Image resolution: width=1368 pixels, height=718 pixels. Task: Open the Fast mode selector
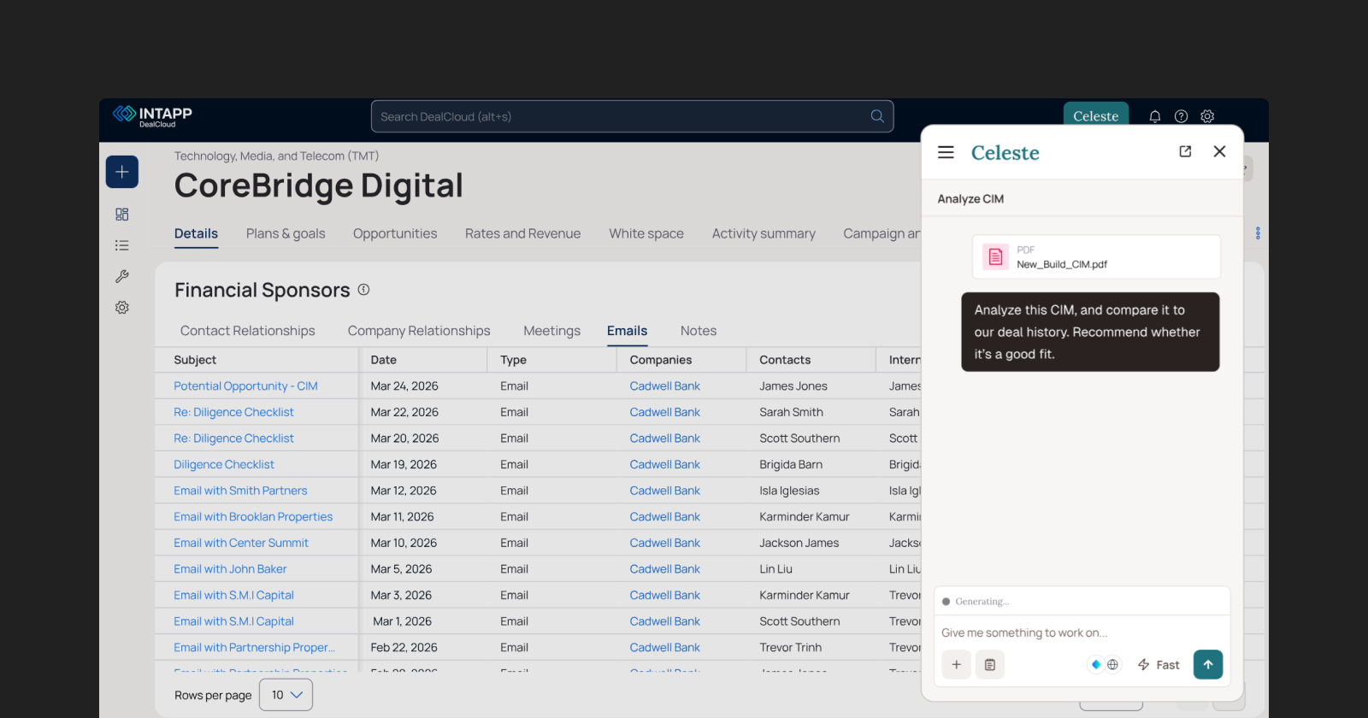1159,665
